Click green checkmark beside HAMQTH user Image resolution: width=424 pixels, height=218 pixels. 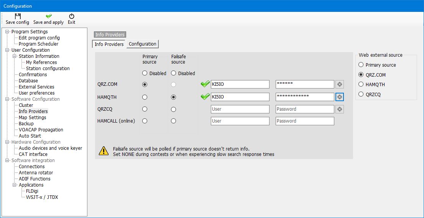point(205,97)
